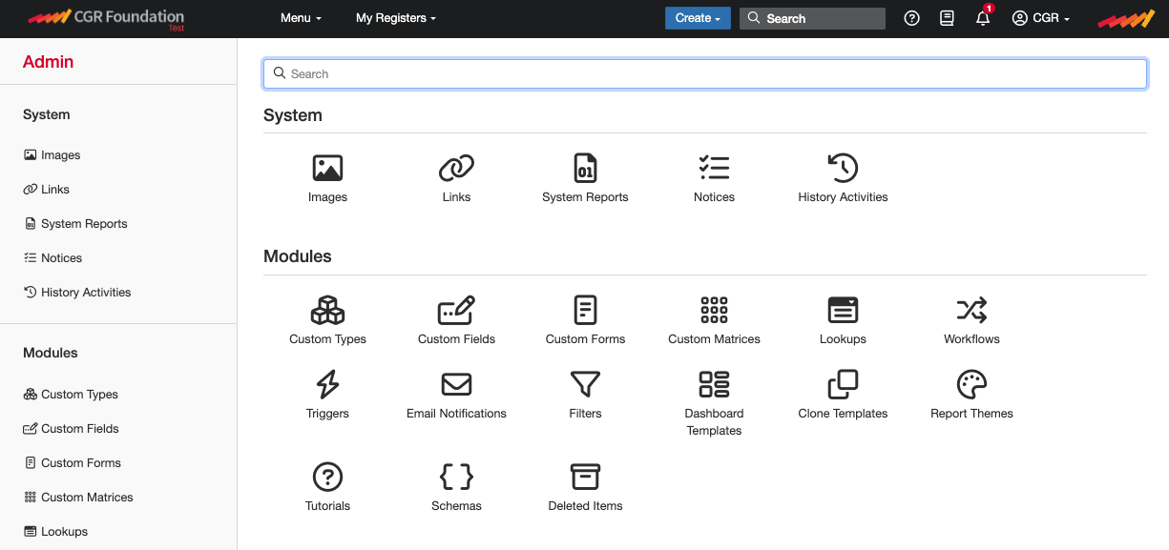This screenshot has width=1169, height=550.
Task: Open History Activities tile in main panel
Action: pos(843,179)
